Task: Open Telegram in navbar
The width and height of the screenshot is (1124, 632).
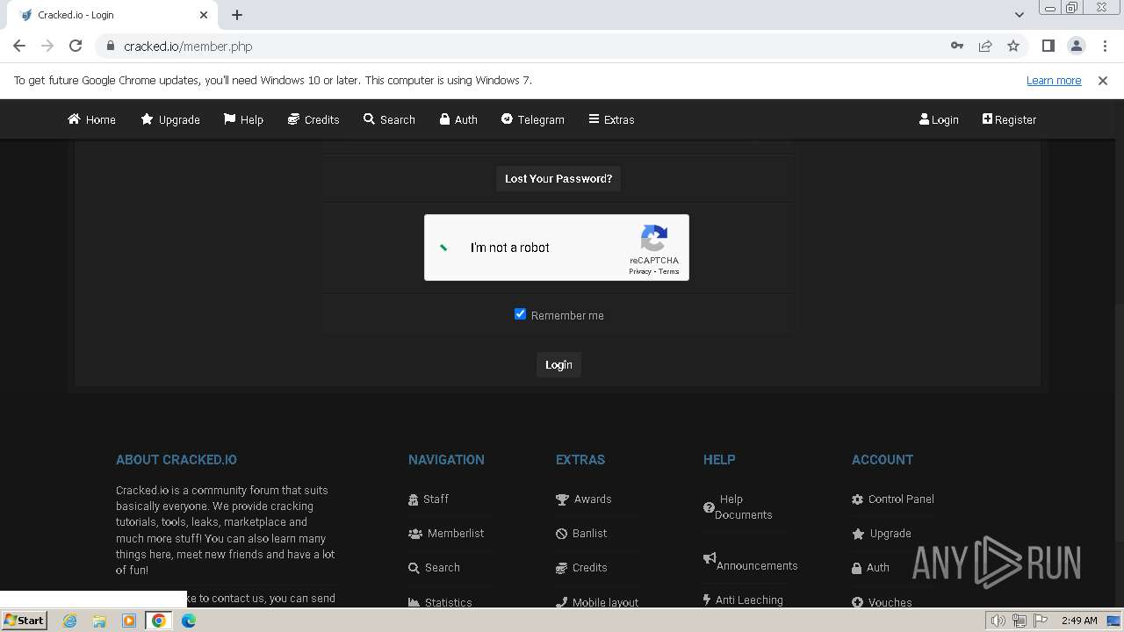Action: pos(533,119)
